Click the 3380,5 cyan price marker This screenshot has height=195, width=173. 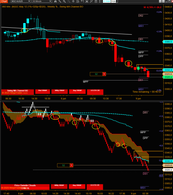point(168,42)
